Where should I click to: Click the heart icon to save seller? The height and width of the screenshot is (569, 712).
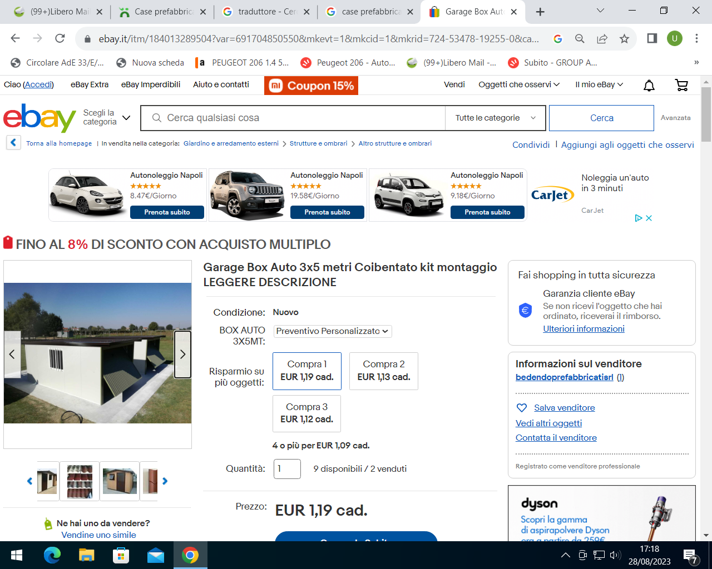pyautogui.click(x=522, y=408)
